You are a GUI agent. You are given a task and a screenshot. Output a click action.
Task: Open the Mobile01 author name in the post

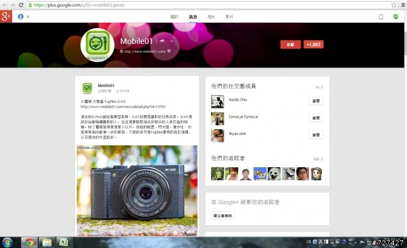(106, 86)
